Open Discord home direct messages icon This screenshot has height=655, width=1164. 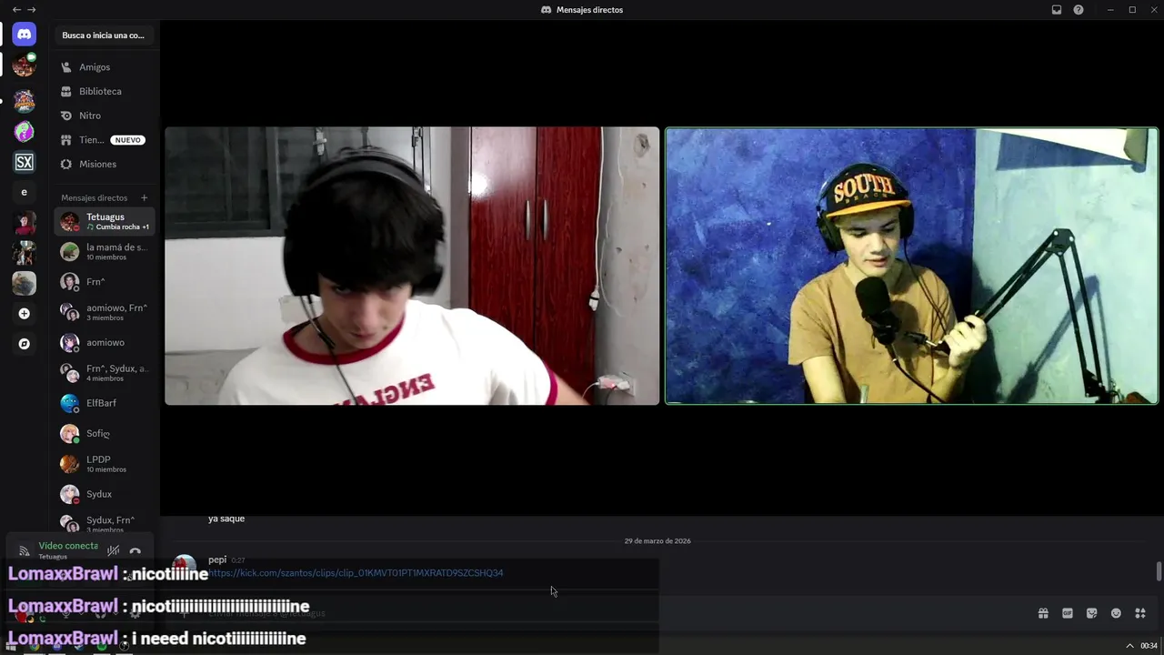coord(25,34)
